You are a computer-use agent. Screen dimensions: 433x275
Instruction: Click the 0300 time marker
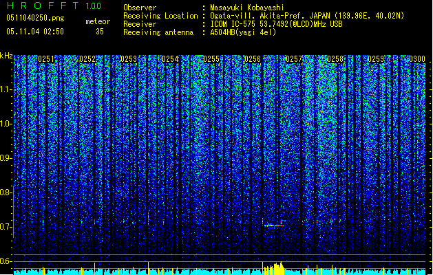(x=417, y=59)
